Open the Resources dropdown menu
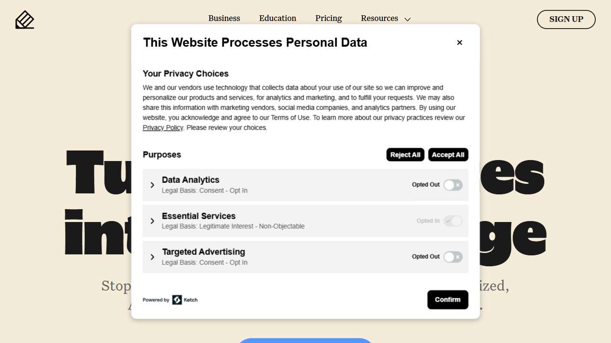Image resolution: width=611 pixels, height=343 pixels. 385,19
